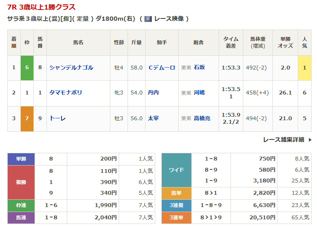Open trainer 高橋亮 profile

point(202,118)
